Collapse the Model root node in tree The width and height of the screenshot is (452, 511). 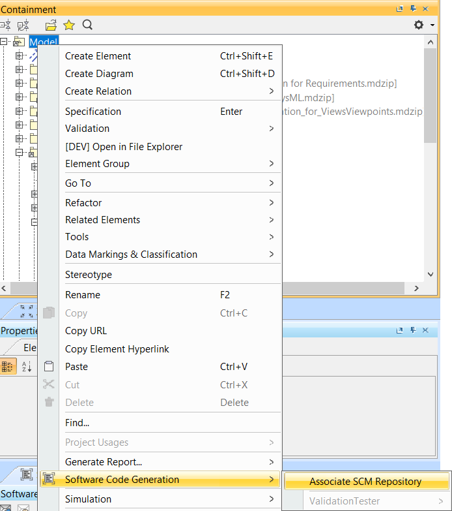[x=4, y=42]
